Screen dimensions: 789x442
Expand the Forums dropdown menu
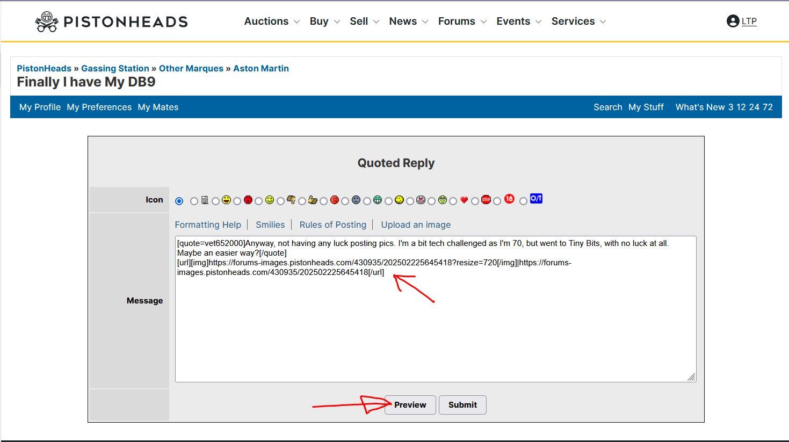coord(462,21)
